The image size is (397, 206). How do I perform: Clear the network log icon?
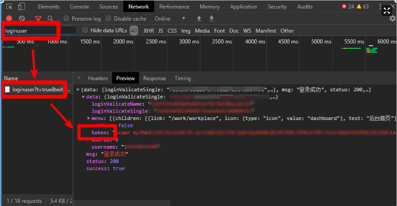(x=22, y=19)
